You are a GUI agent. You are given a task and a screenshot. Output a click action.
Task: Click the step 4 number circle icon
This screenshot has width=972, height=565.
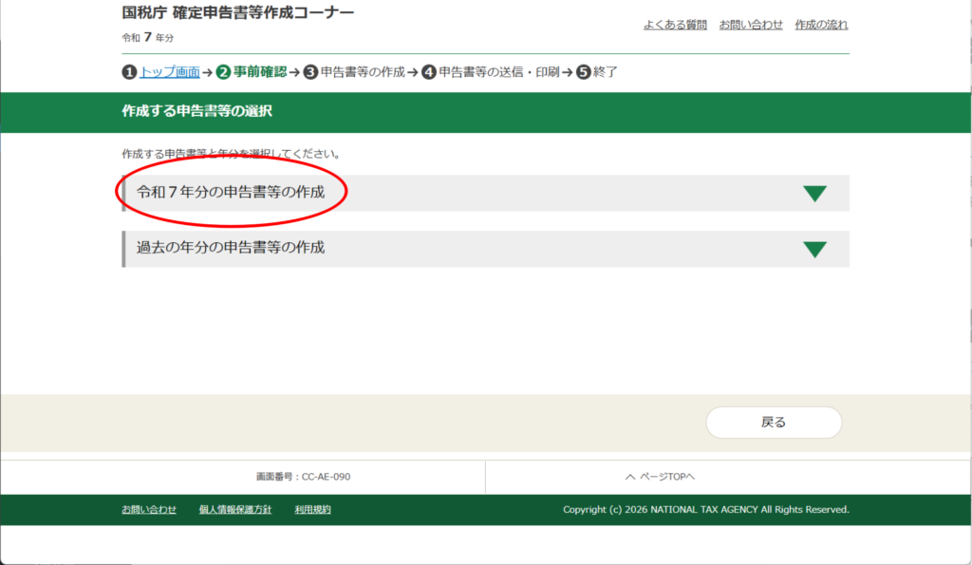429,72
